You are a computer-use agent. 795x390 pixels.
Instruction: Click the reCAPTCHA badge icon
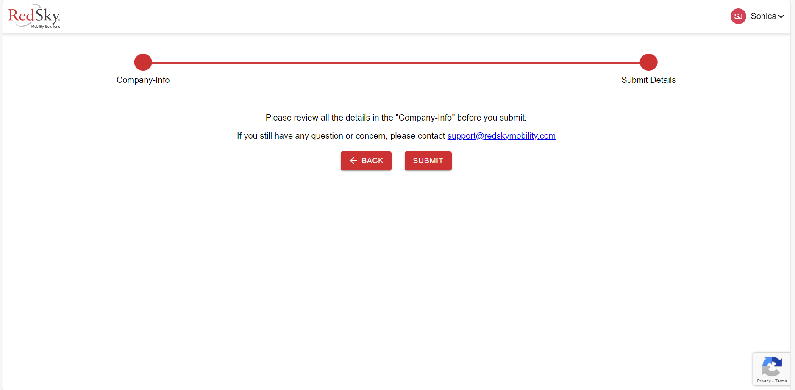(772, 366)
